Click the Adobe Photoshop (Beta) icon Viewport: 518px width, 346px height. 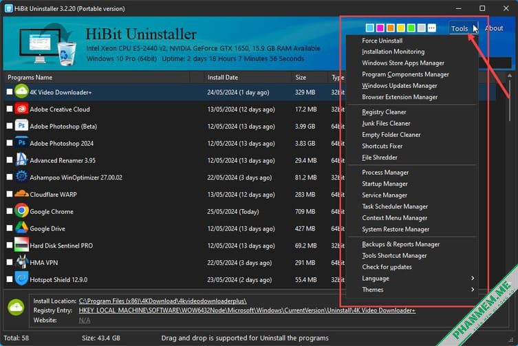click(x=21, y=126)
